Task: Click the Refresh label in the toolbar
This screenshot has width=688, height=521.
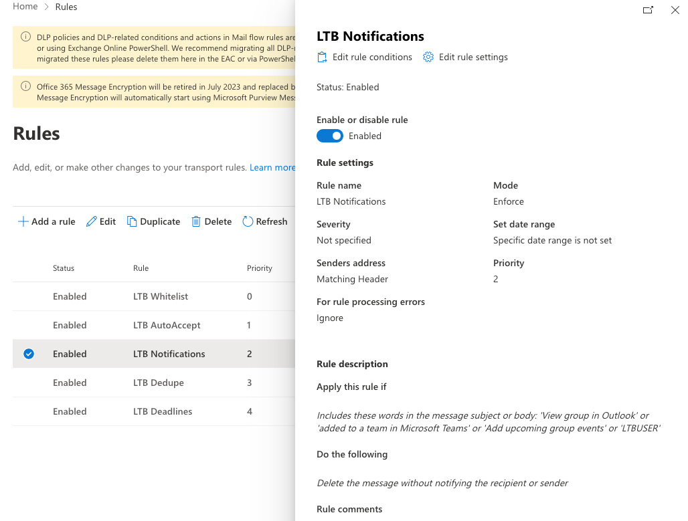Action: pos(272,221)
